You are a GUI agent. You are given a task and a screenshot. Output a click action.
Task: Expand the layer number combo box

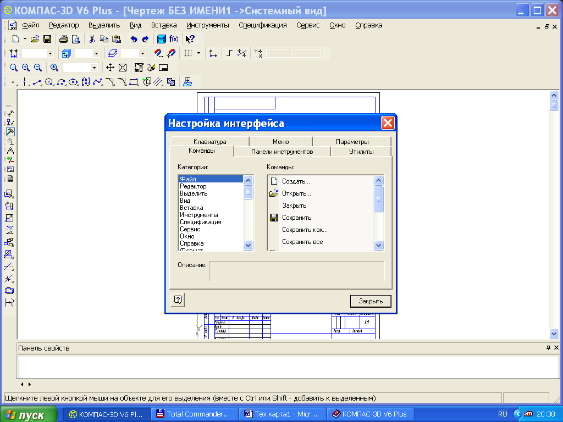[142, 53]
